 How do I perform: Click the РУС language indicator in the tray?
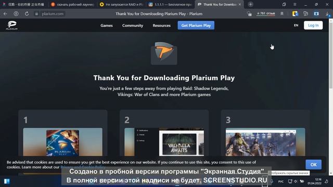[x=281, y=181]
